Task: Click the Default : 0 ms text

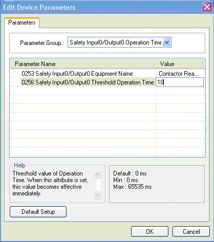Action: 130,173
